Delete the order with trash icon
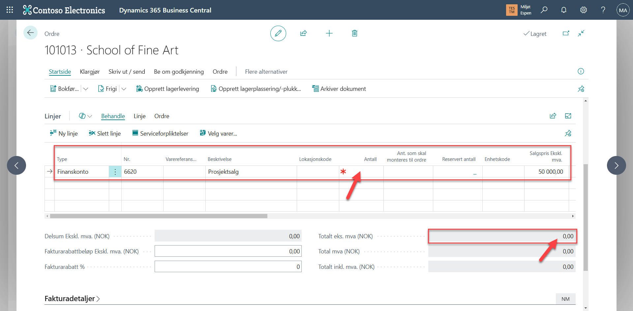This screenshot has height=311, width=633. (x=355, y=33)
